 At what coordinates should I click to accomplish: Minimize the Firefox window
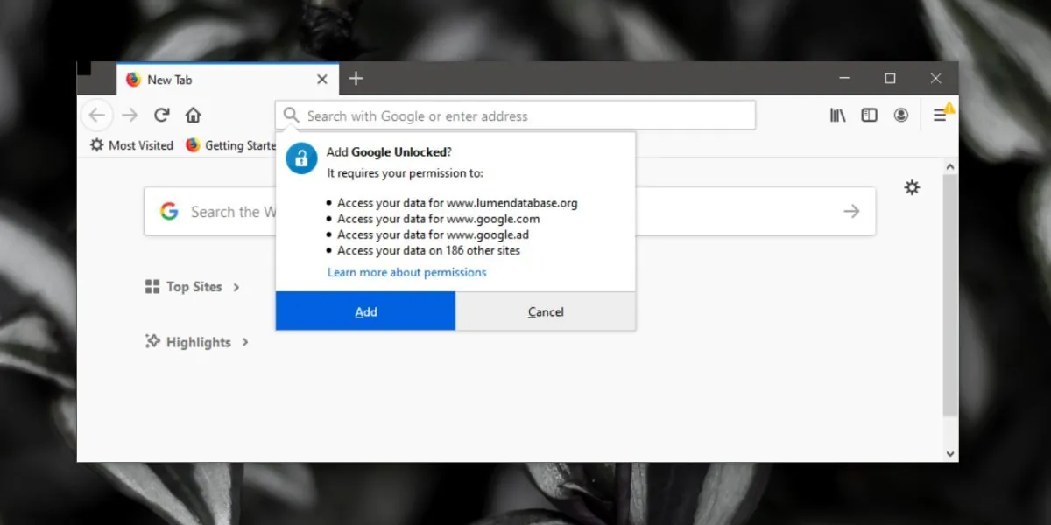point(844,79)
